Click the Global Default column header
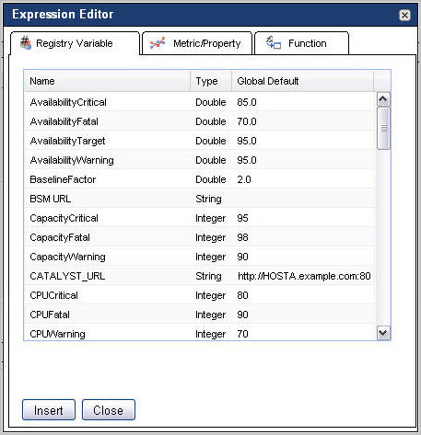The width and height of the screenshot is (421, 435). pos(303,81)
